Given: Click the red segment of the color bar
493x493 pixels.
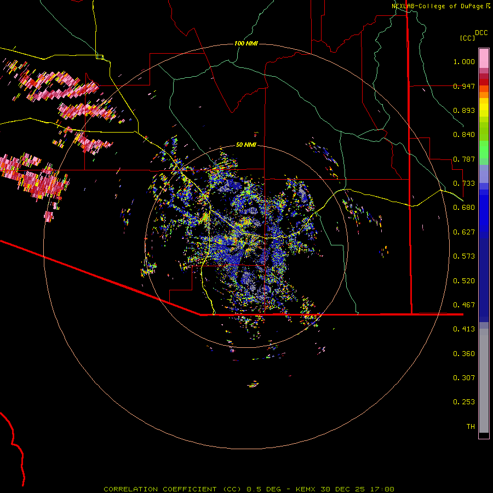Looking at the screenshot, I should pos(484,82).
